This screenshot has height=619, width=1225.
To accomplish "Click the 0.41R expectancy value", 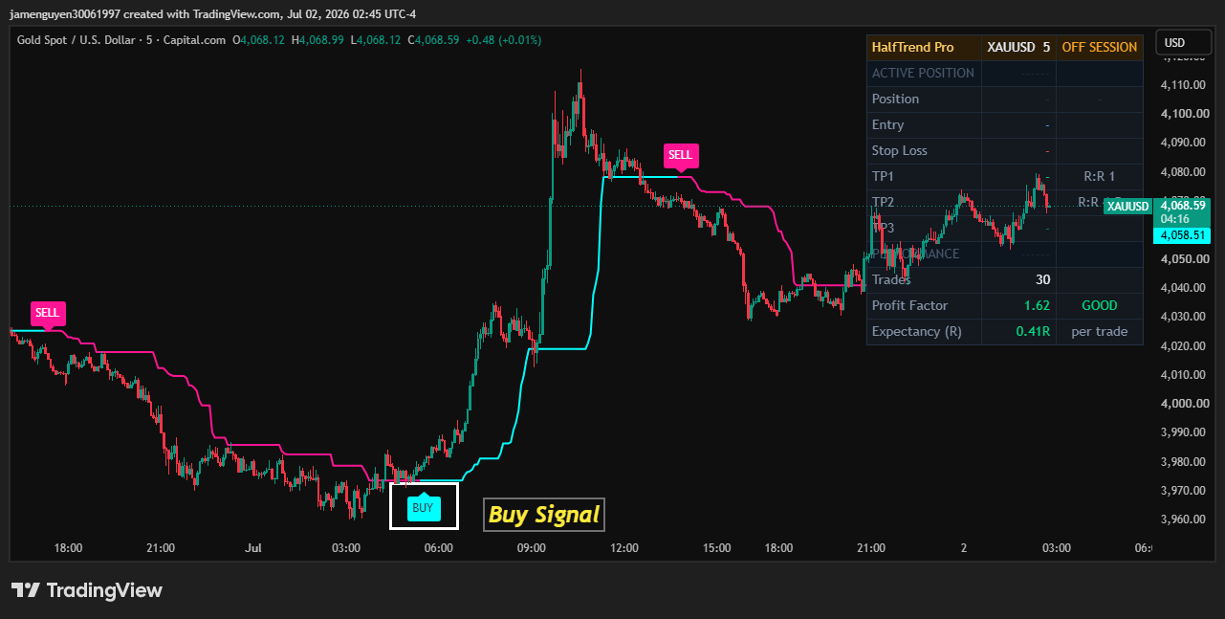I will click(x=1033, y=331).
